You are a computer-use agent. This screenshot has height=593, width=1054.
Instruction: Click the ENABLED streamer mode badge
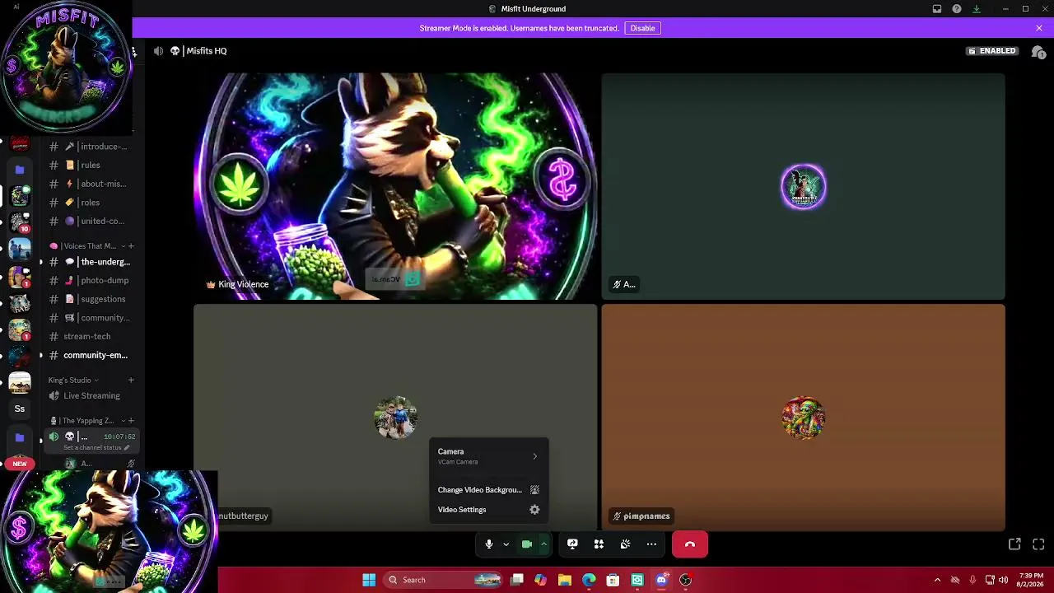click(992, 51)
